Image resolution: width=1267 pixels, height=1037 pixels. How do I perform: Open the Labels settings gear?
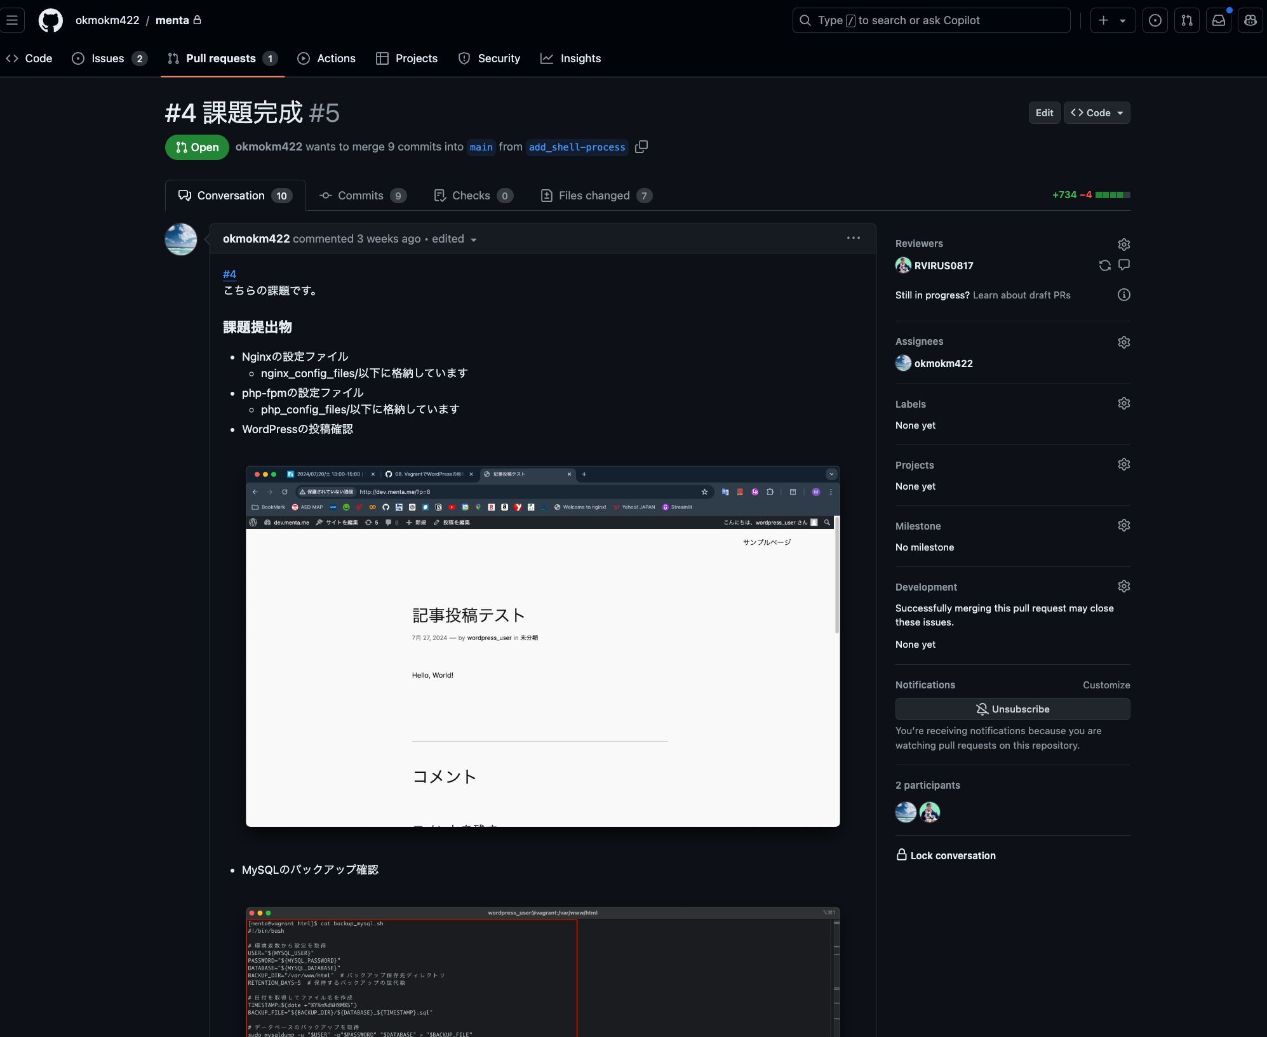[x=1123, y=404]
